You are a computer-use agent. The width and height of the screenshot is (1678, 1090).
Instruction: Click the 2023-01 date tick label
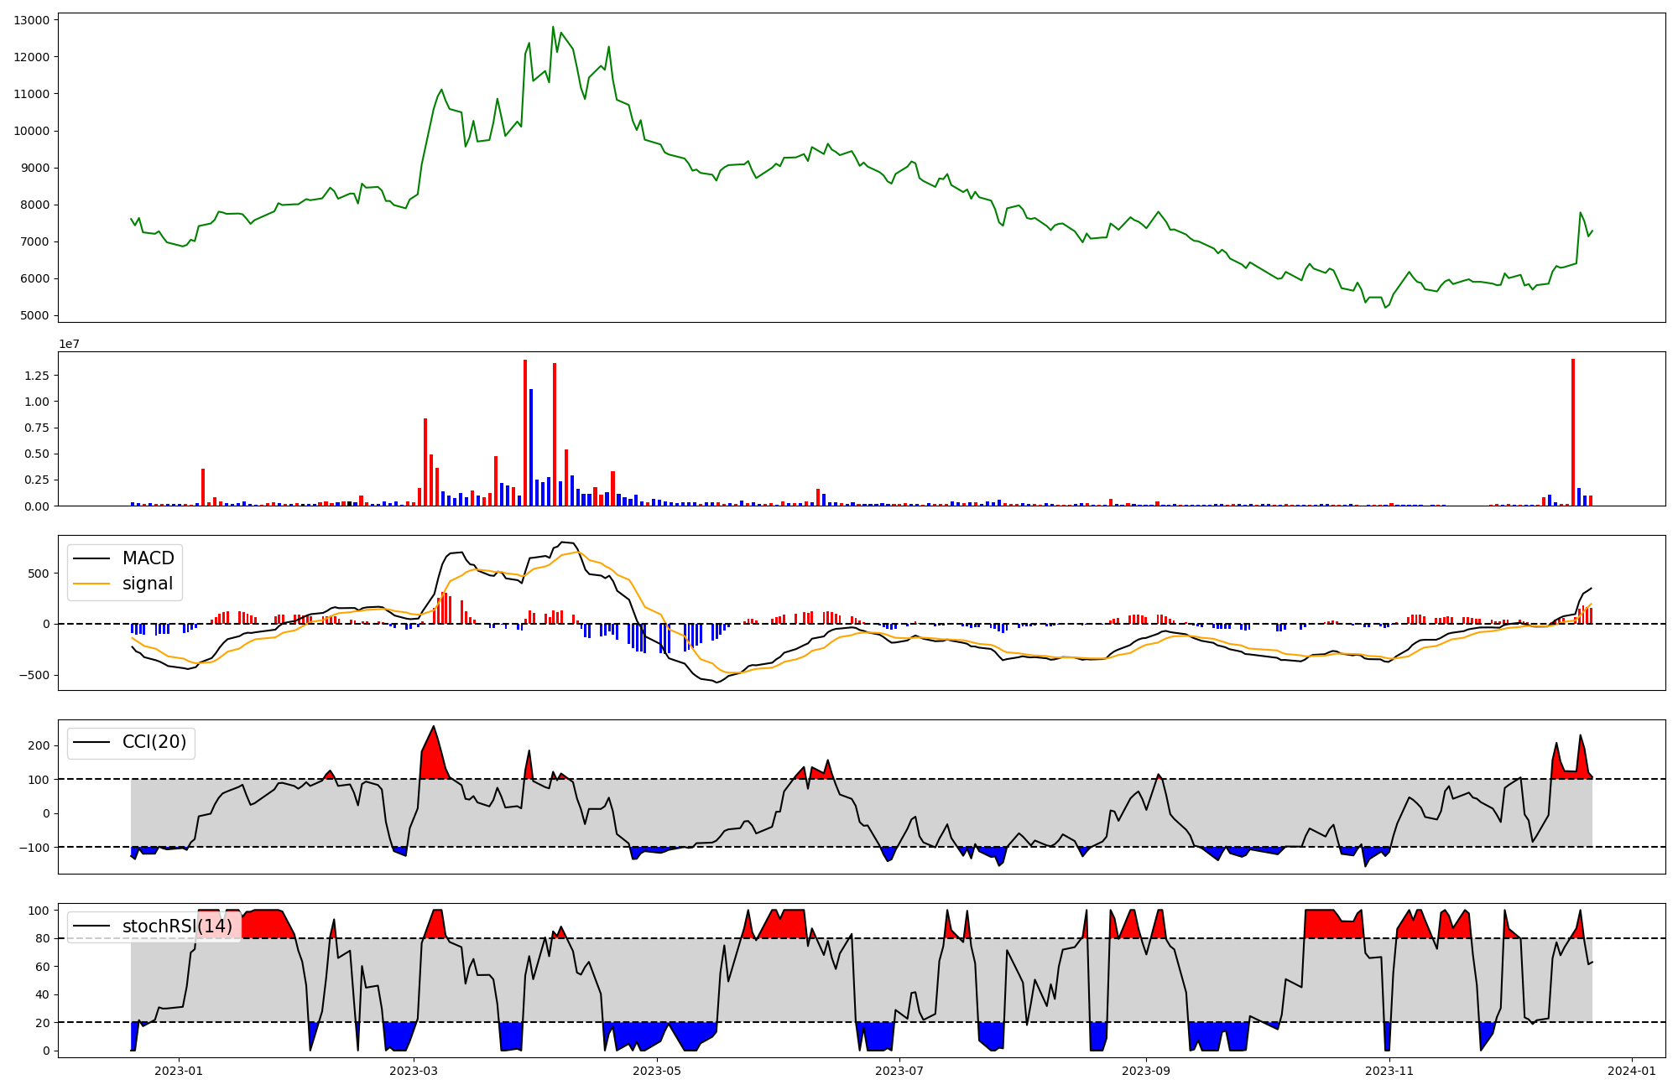tap(179, 1071)
